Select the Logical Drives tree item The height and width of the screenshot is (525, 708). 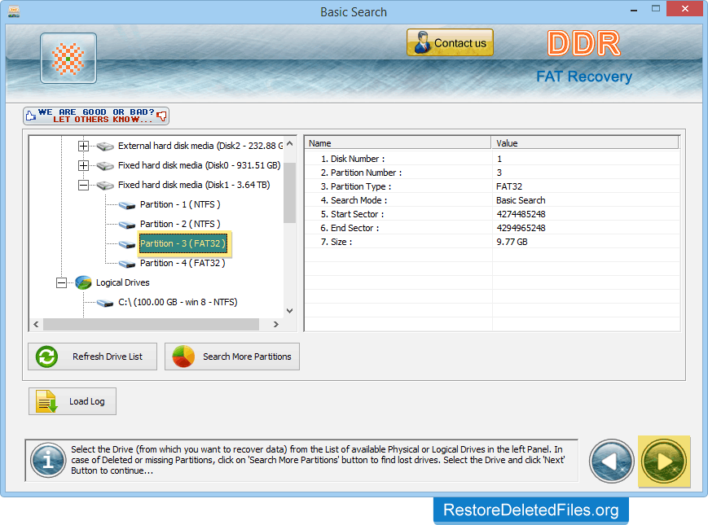pos(123,282)
